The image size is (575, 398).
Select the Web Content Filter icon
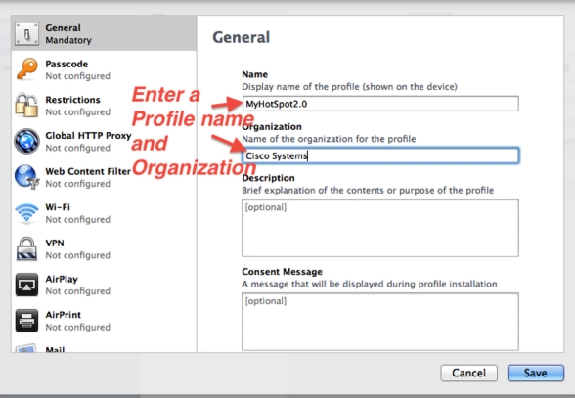[26, 177]
